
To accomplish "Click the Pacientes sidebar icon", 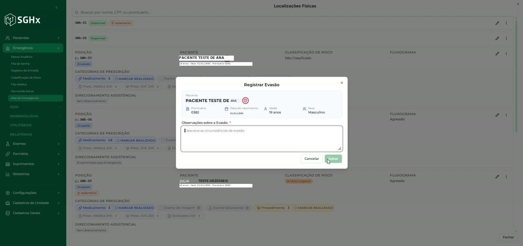I will pyautogui.click(x=8, y=38).
